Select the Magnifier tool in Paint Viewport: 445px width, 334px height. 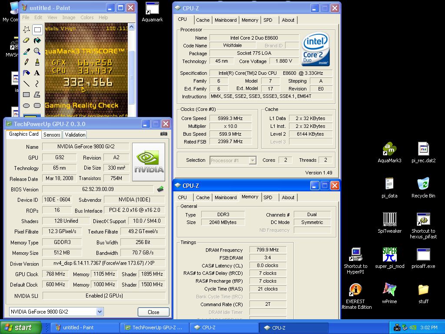(37, 51)
